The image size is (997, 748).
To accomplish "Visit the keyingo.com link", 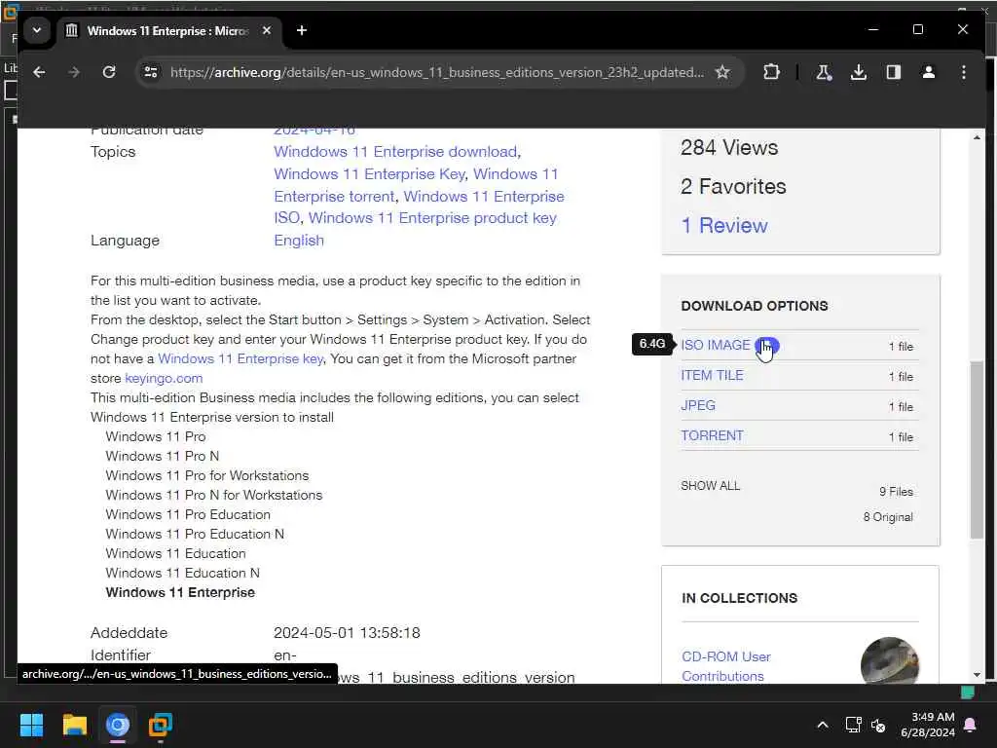I will (164, 379).
